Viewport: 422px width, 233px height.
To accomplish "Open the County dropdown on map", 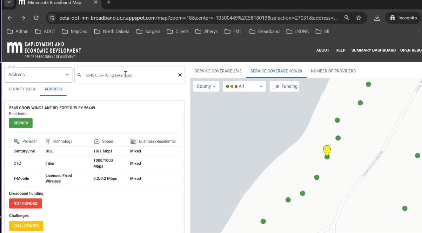I will pyautogui.click(x=206, y=86).
